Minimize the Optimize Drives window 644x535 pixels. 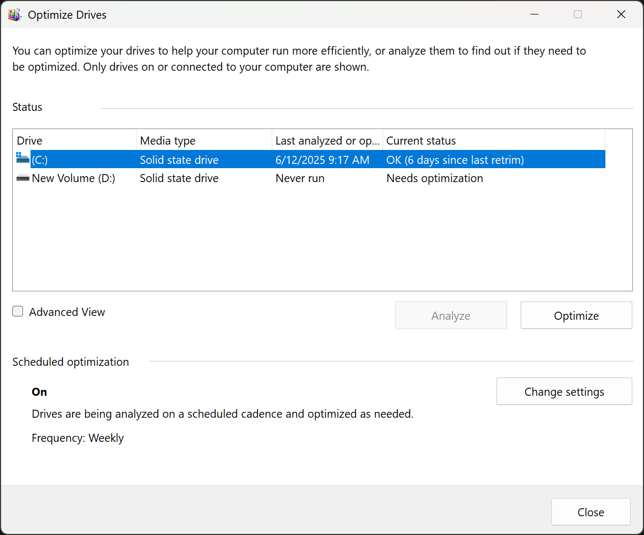[x=534, y=14]
